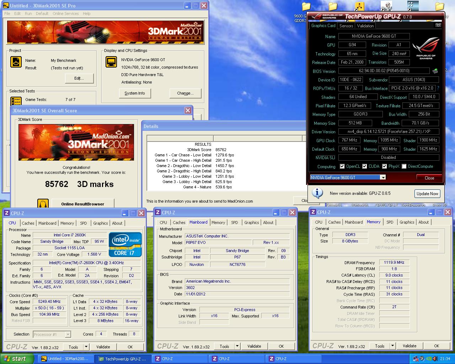This screenshot has width=455, height=364.
Task: Click the monitor icon in Display and CPU Settings
Action: click(111, 62)
